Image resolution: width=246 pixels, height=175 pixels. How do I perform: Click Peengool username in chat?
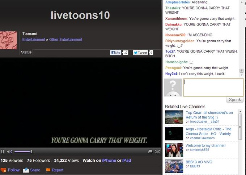pos(174,68)
